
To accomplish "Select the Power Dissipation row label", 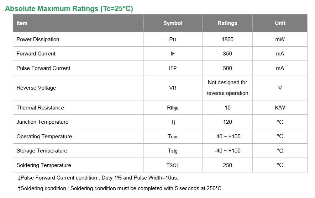I will [x=38, y=39].
